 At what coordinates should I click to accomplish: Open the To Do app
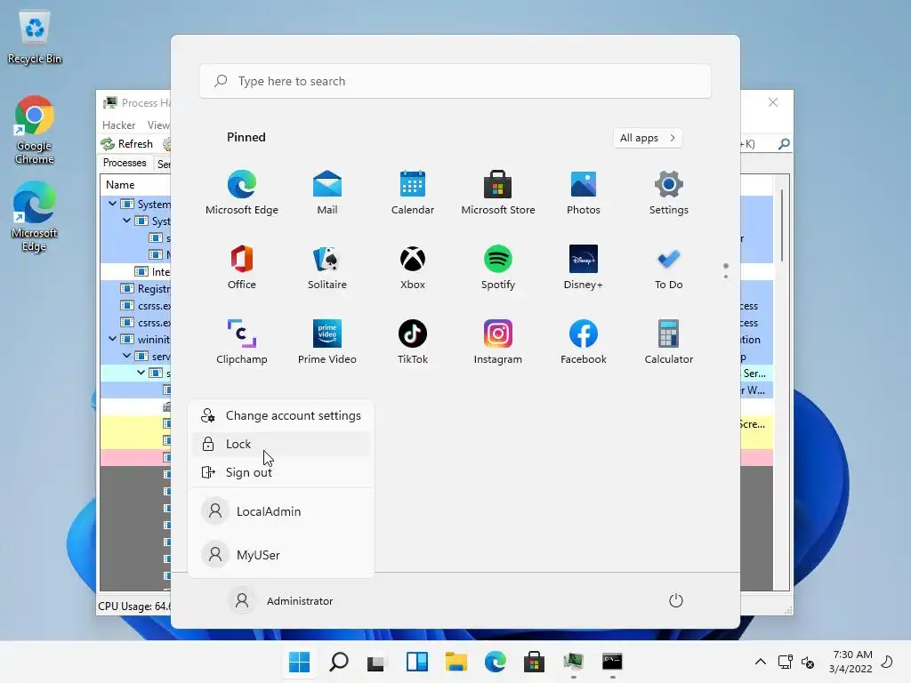point(669,267)
